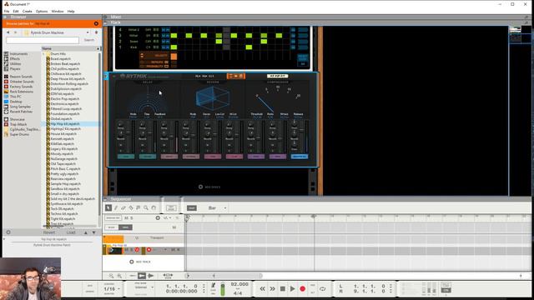Click the Add Track button
Screen dimensions: 534x300
140,262
